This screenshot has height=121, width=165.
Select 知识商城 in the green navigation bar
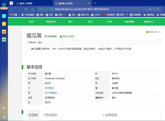point(129,22)
